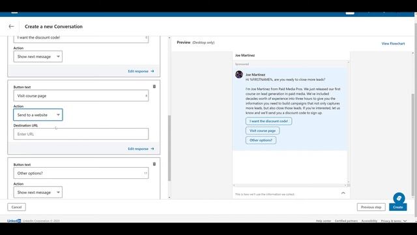Delete the Visit course page button block
The width and height of the screenshot is (417, 235).
click(154, 87)
